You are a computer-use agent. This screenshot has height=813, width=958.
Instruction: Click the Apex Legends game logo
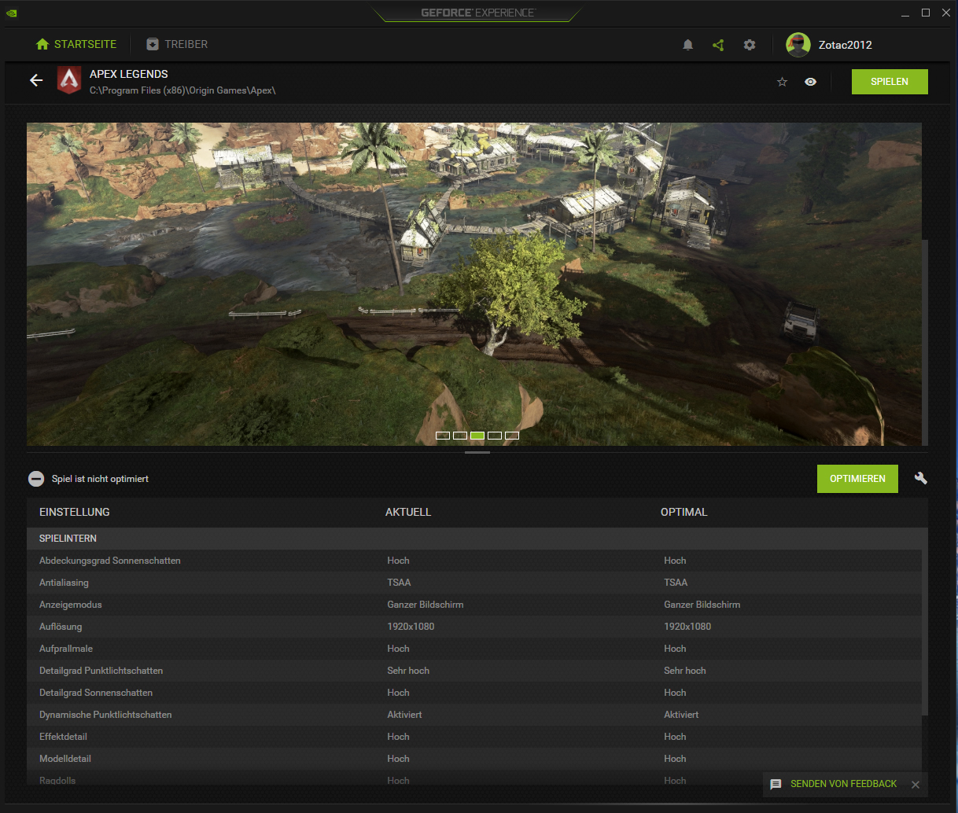[69, 80]
